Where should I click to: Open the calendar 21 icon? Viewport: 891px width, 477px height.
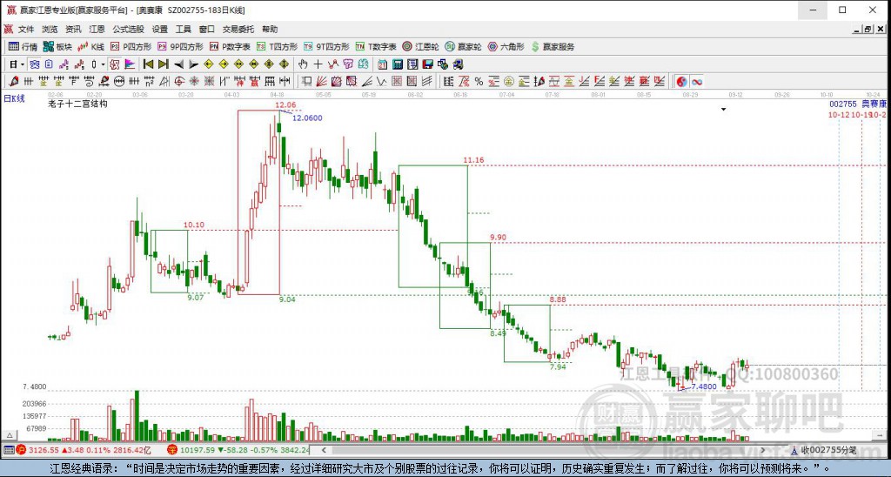[382, 64]
